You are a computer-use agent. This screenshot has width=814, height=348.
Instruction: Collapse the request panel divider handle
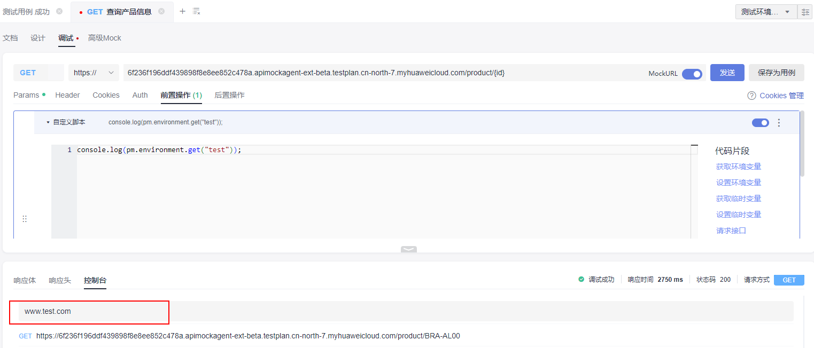click(408, 249)
